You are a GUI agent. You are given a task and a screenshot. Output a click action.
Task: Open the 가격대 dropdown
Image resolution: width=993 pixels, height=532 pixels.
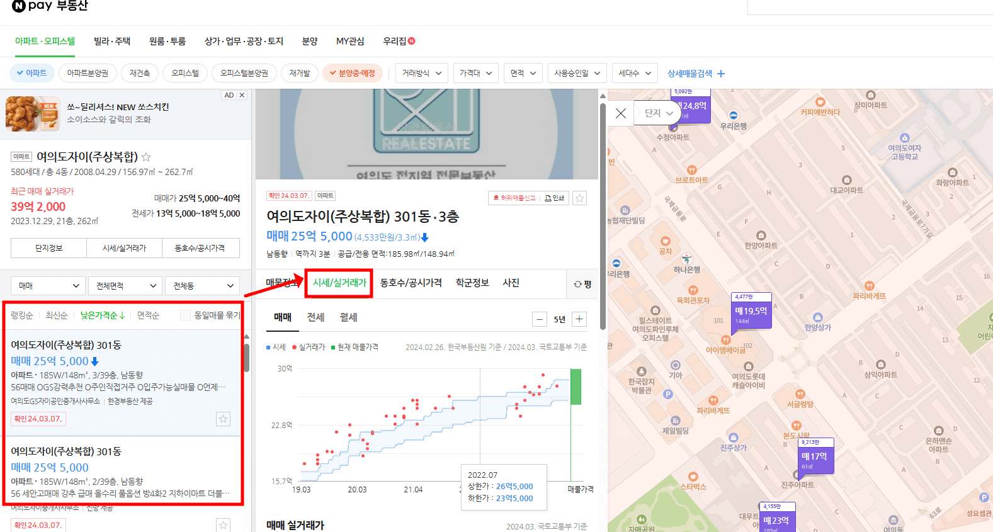[475, 73]
